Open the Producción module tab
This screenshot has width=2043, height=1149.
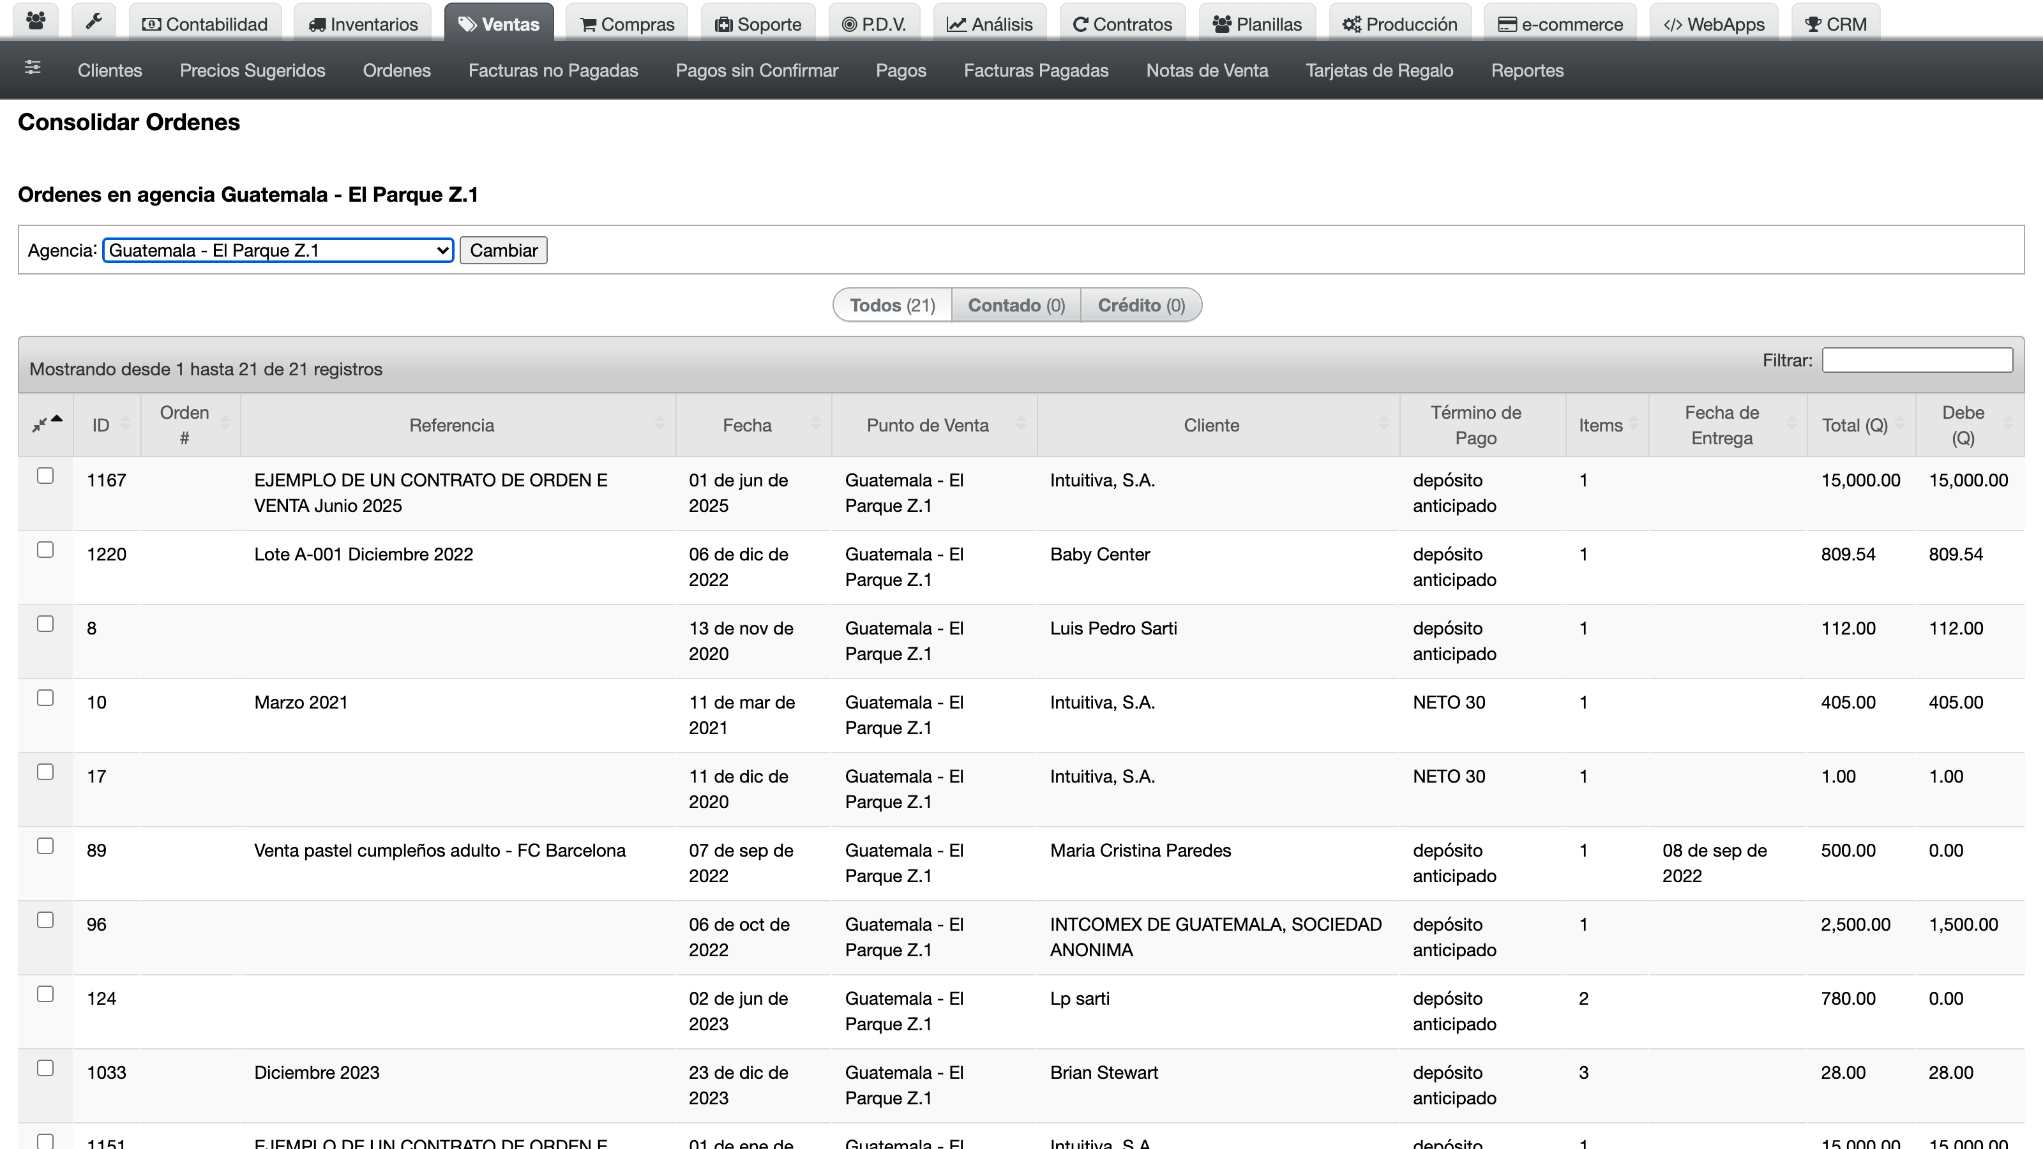coord(1400,24)
